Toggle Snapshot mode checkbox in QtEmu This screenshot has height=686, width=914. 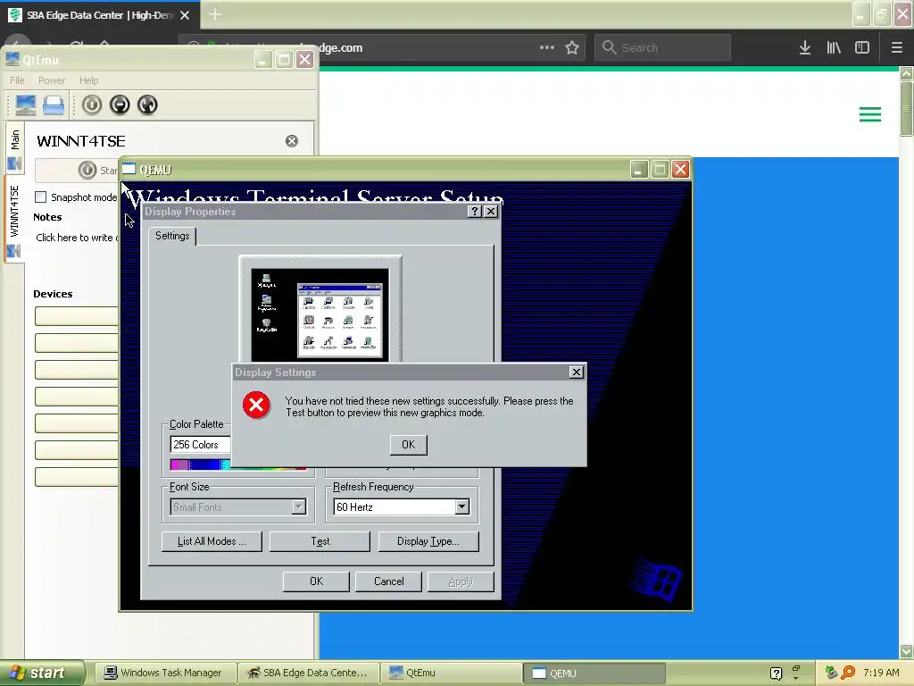[x=40, y=197]
